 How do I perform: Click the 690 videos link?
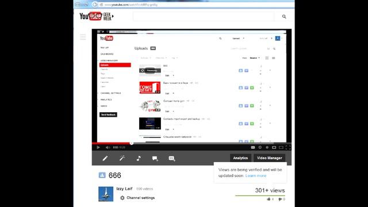click(144, 189)
